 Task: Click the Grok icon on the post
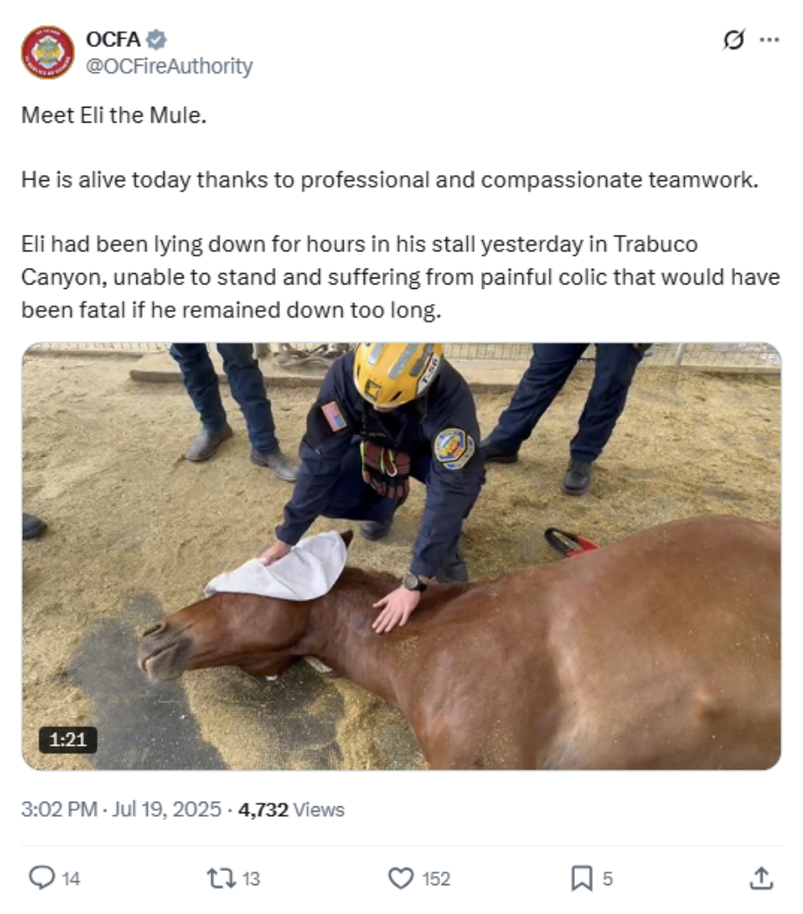[735, 40]
